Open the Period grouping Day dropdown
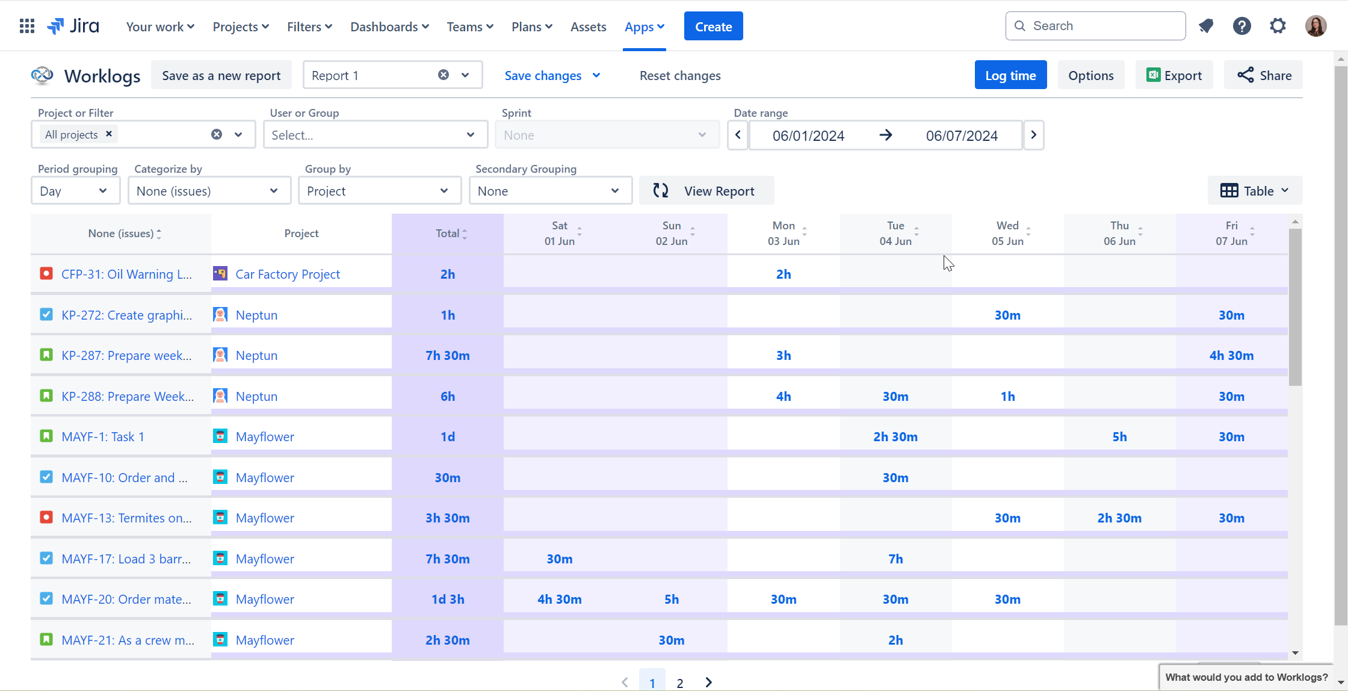The image size is (1348, 691). [x=75, y=191]
